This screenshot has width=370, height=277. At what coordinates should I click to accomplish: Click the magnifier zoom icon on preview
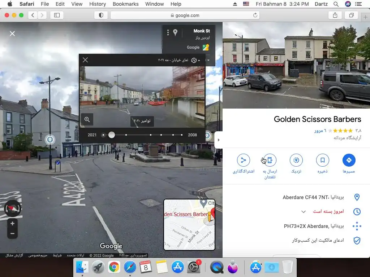click(87, 119)
